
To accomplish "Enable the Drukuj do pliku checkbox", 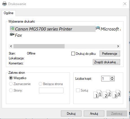I will tap(73, 54).
